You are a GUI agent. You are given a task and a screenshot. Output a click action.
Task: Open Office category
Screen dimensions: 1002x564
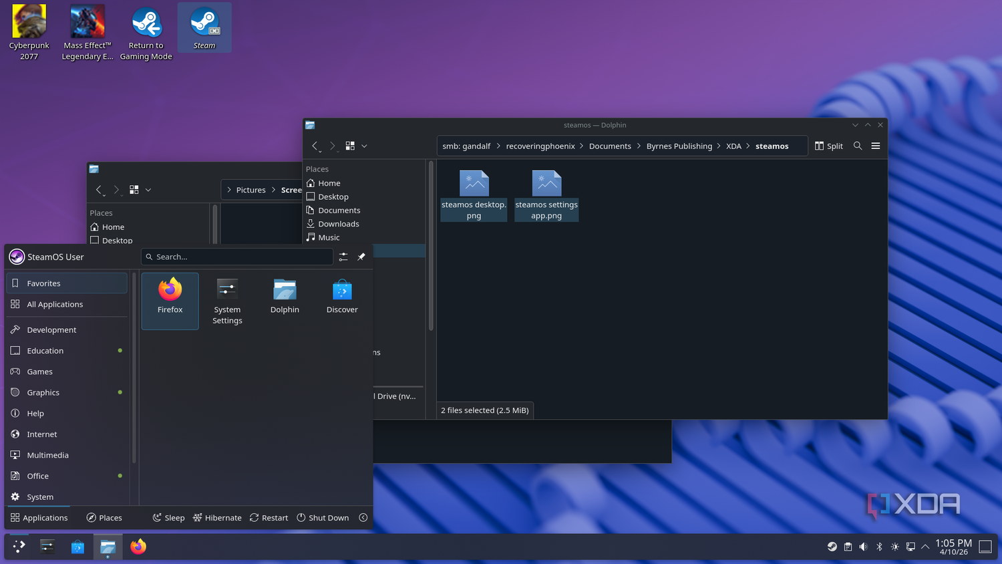click(x=66, y=476)
